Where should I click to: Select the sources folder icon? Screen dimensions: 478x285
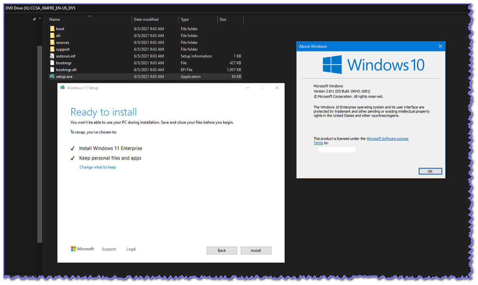click(52, 42)
